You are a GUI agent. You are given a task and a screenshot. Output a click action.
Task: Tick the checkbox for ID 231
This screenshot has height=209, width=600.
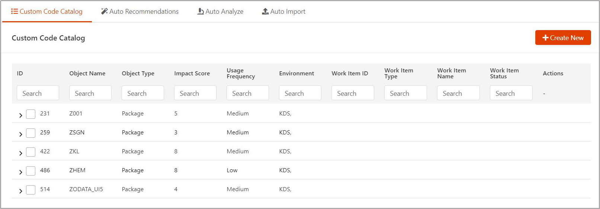pyautogui.click(x=31, y=114)
